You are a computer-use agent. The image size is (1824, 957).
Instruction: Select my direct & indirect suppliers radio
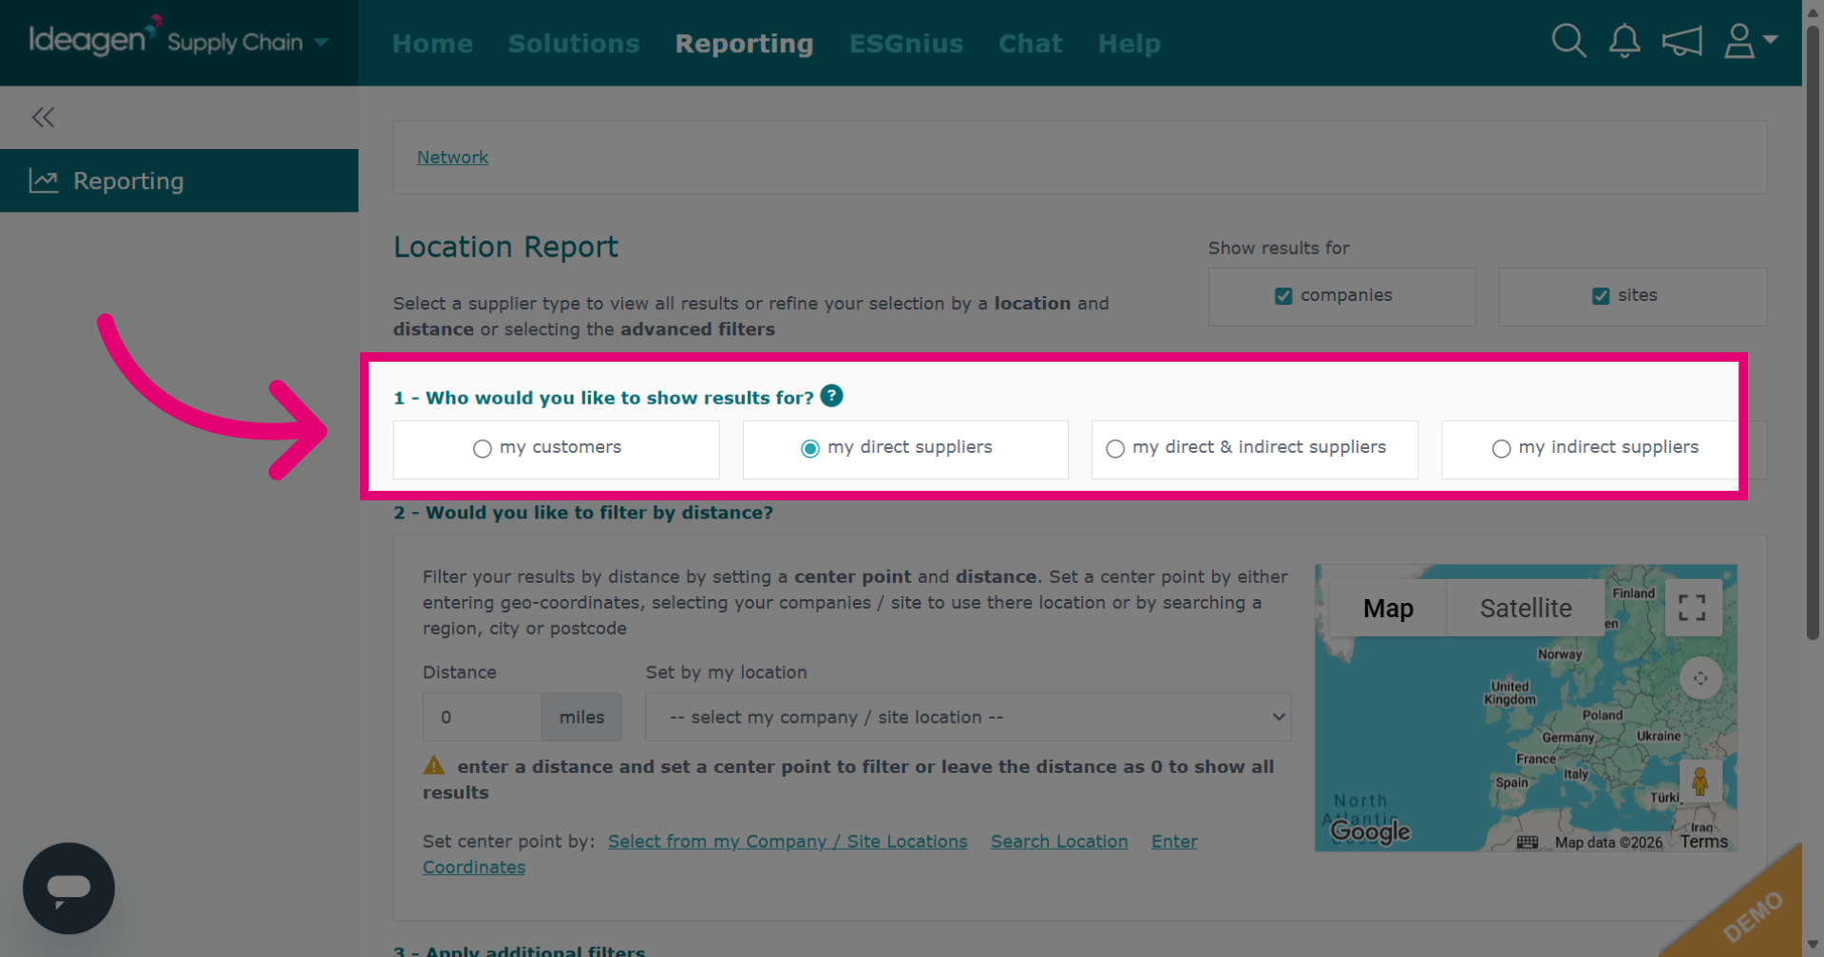click(x=1115, y=449)
